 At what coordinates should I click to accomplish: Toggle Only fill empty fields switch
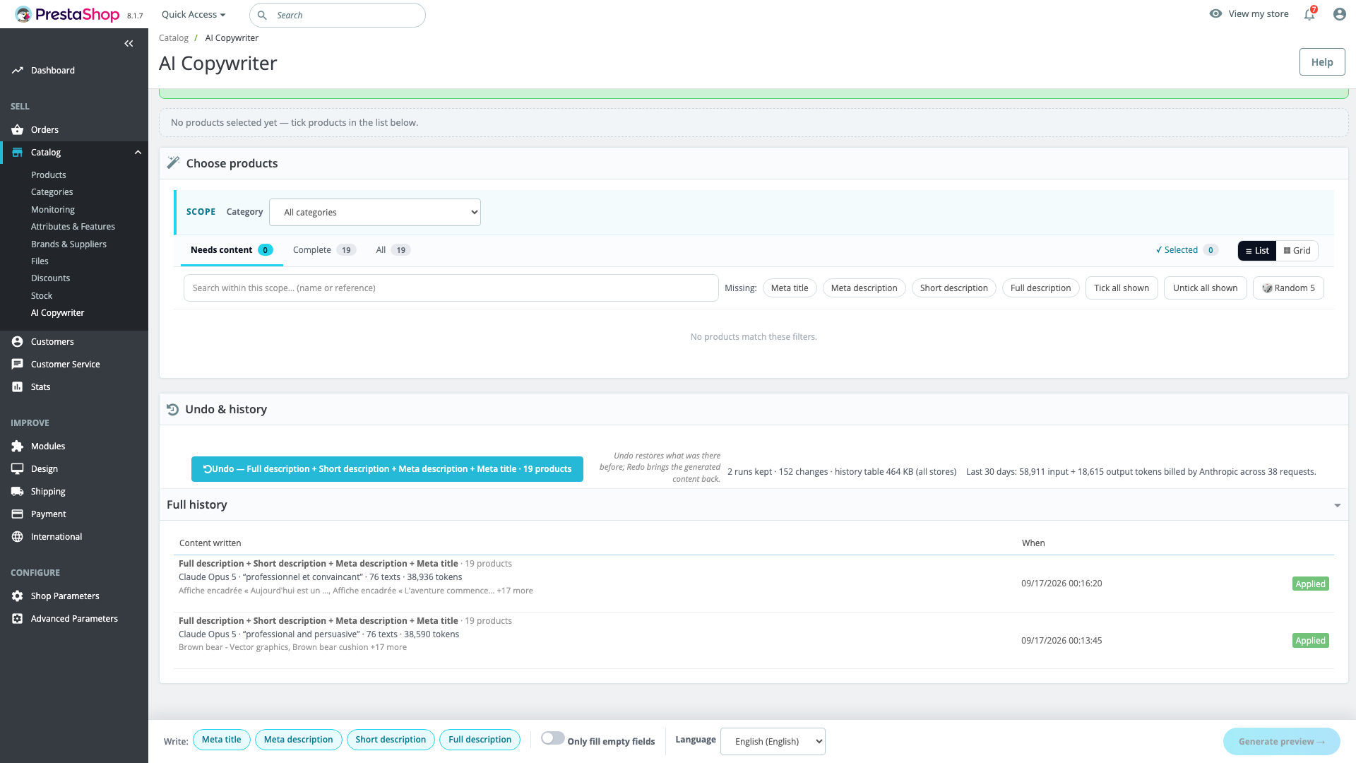click(553, 738)
